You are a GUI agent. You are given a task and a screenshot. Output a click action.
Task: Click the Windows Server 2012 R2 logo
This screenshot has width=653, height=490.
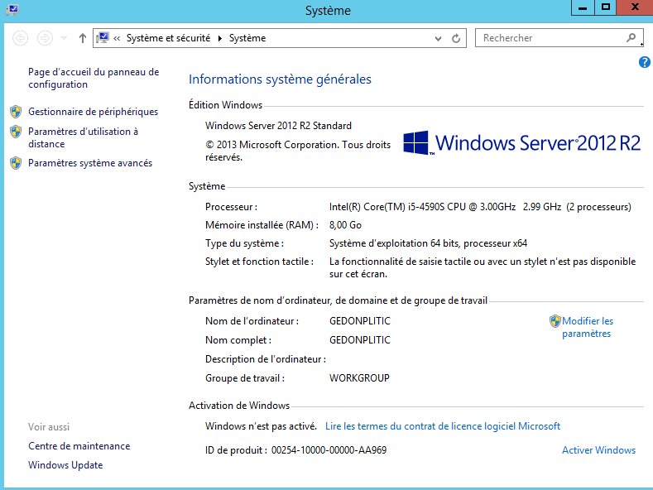(x=521, y=143)
